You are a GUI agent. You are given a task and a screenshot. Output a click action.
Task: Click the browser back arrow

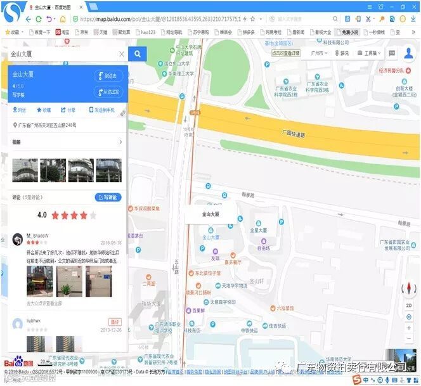tap(28, 19)
